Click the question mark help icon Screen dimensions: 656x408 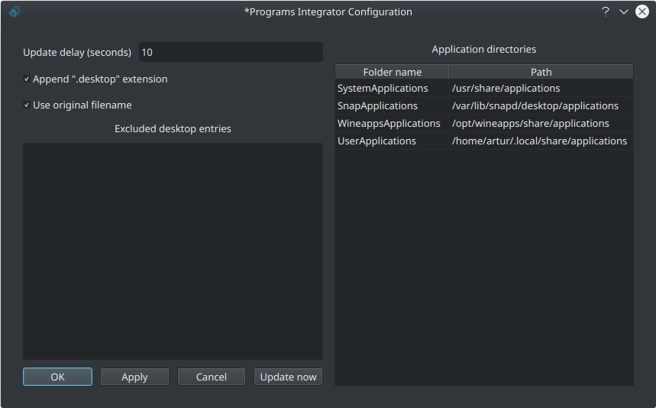[606, 11]
